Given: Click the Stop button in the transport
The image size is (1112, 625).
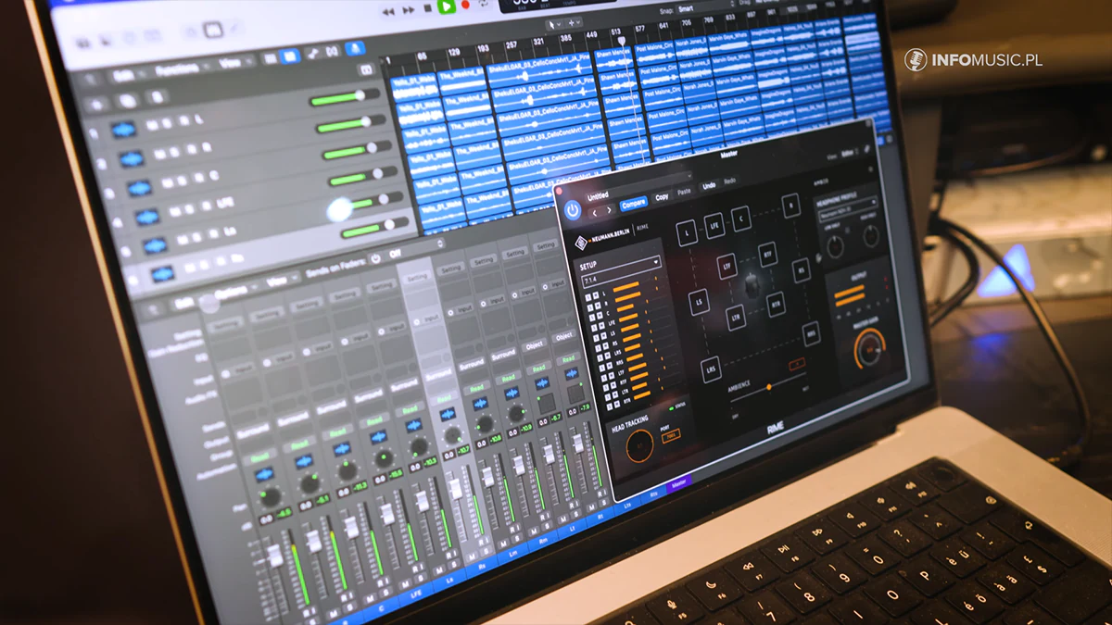Looking at the screenshot, I should 427,8.
